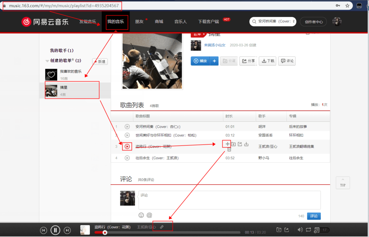Click the 分享 button
This screenshot has height=237, width=369.
[248, 61]
